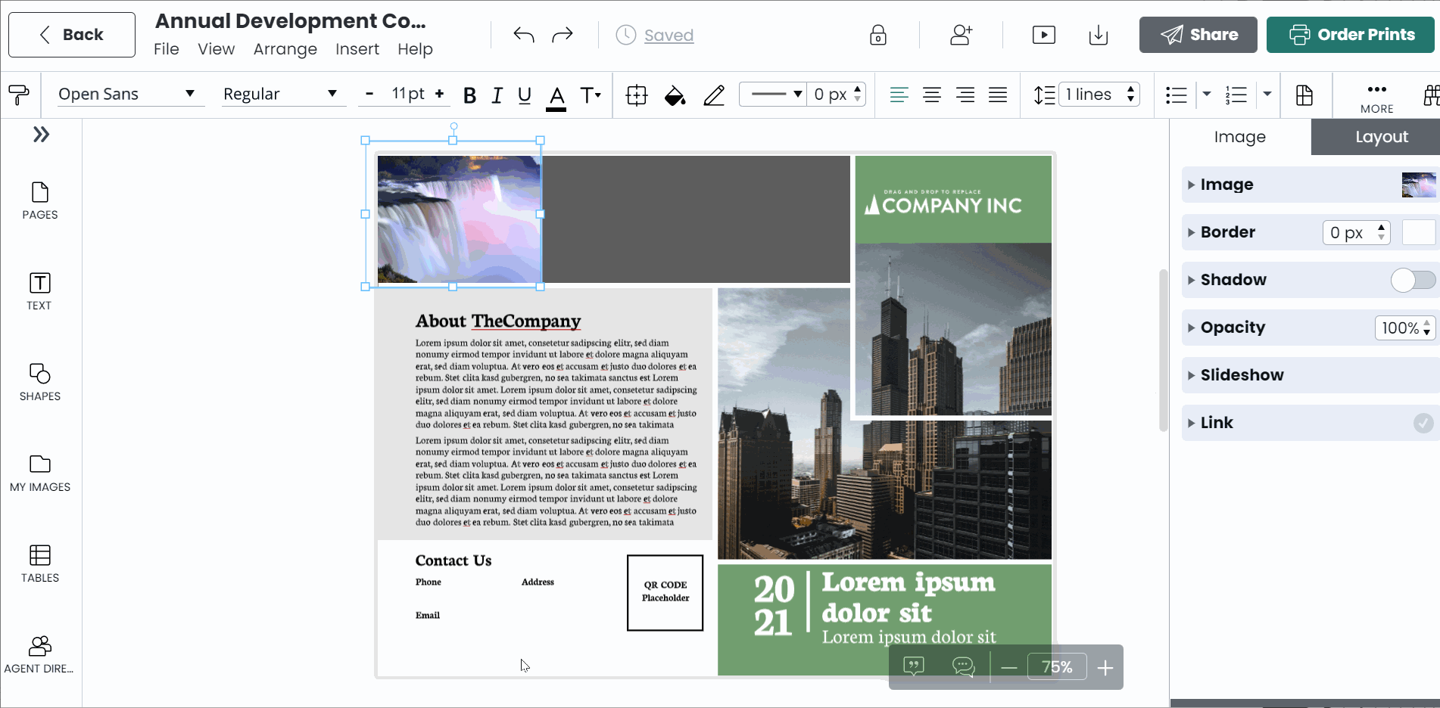
Task: Click the Saved status link
Action: pos(669,36)
